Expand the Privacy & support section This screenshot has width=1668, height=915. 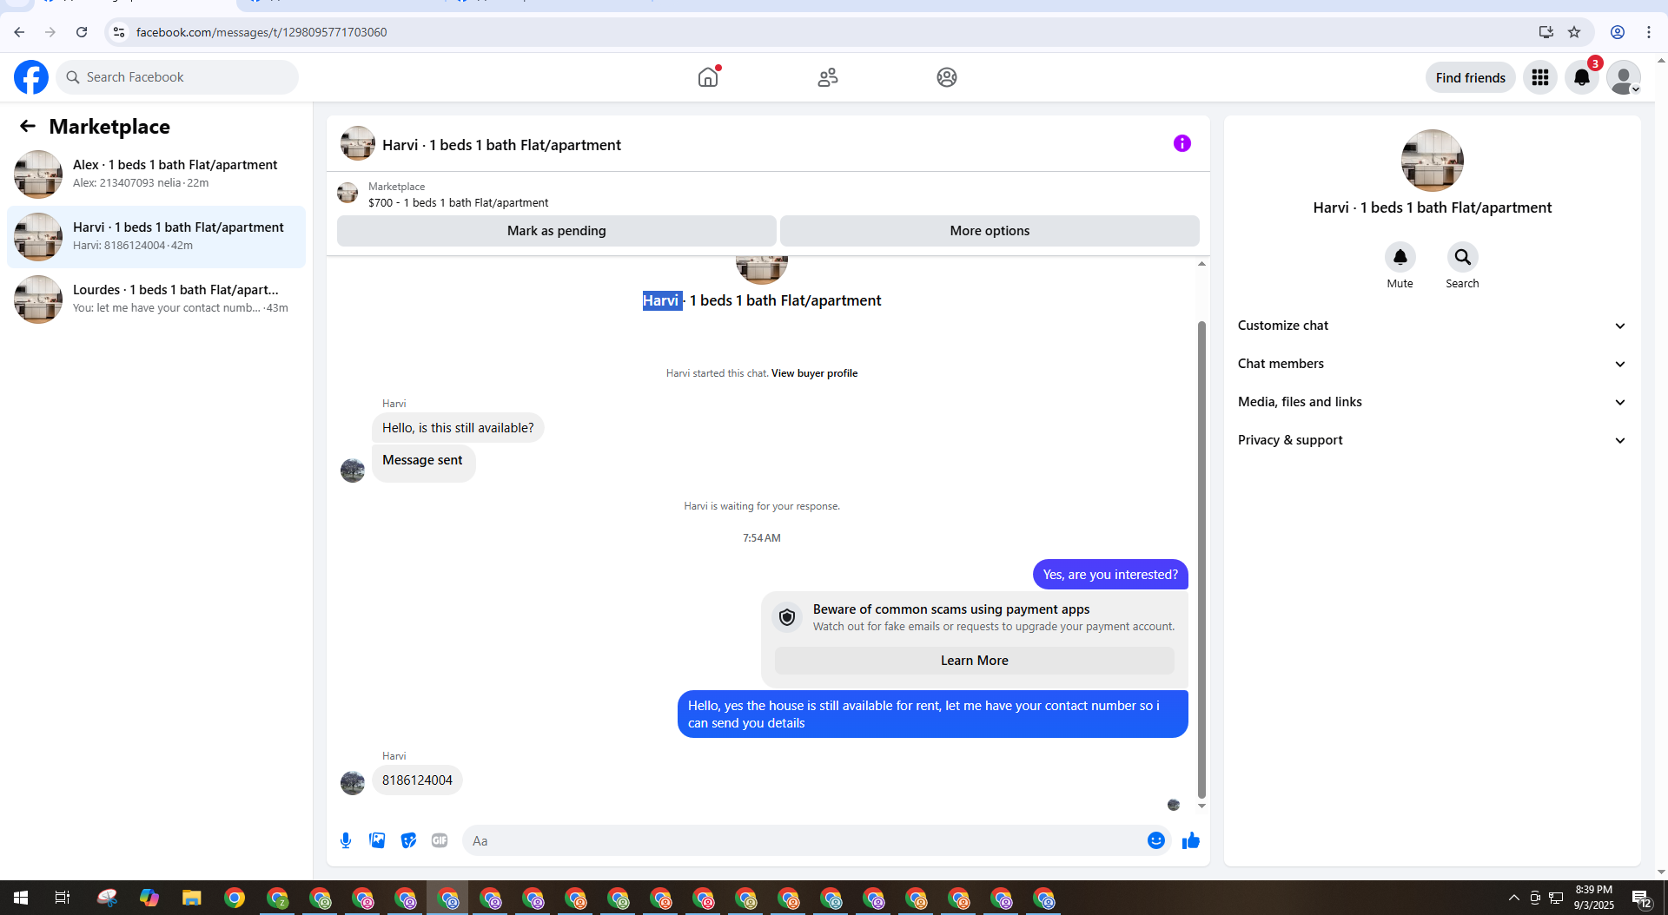point(1432,440)
